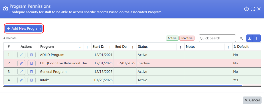
Task: Click the Yes value in the Intake row
Action: (x=236, y=80)
